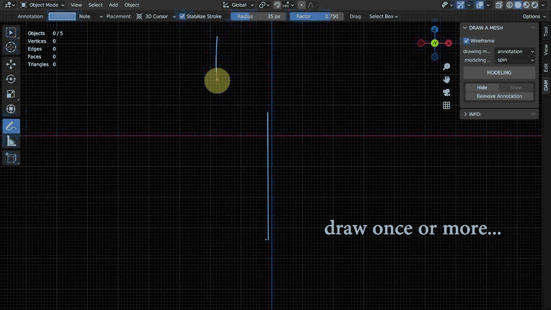The width and height of the screenshot is (551, 310).
Task: Choose the Scale tool
Action: (11, 94)
